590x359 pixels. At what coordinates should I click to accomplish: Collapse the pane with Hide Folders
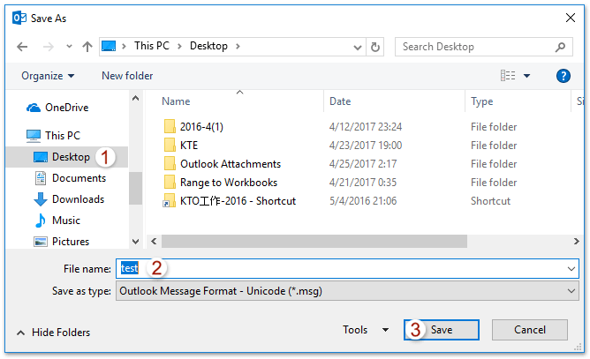(x=53, y=333)
